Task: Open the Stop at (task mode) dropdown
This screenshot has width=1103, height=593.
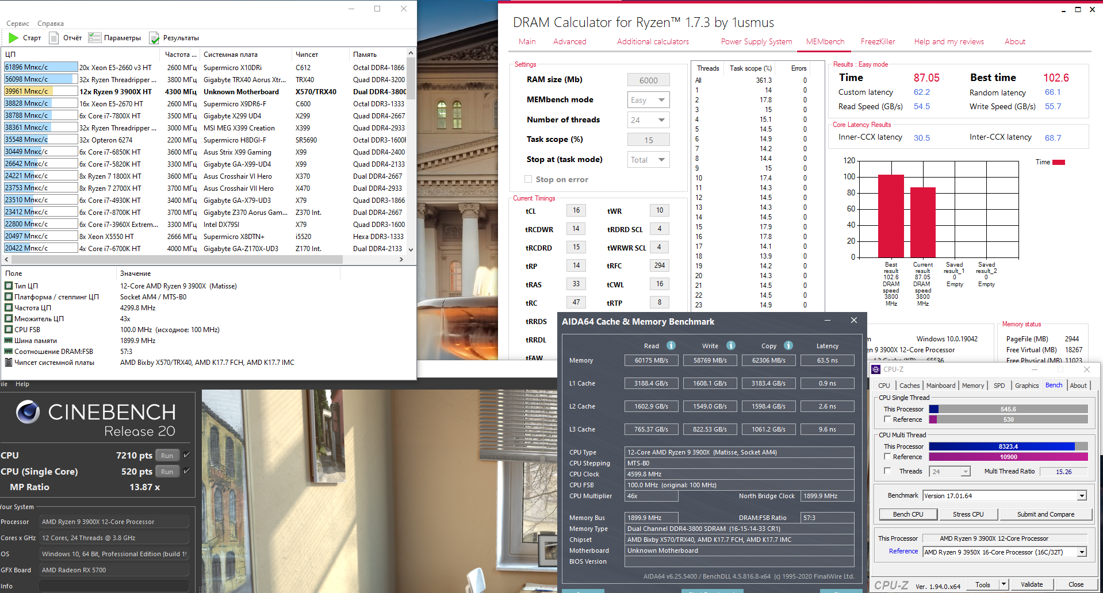Action: [648, 160]
